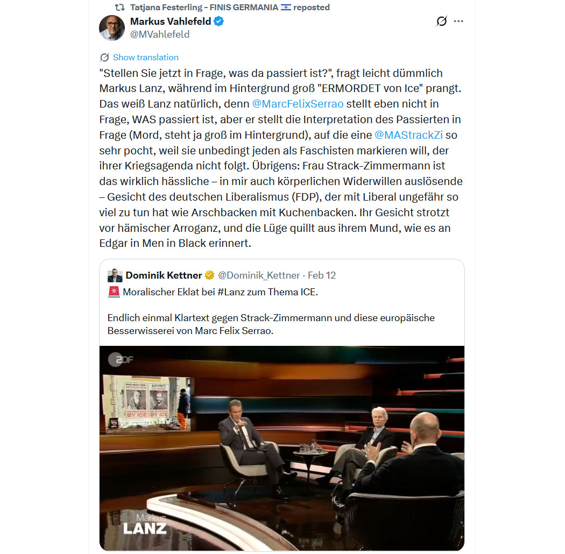The width and height of the screenshot is (565, 554).
Task: Click the repost arrows icon above the post
Action: [x=119, y=7]
